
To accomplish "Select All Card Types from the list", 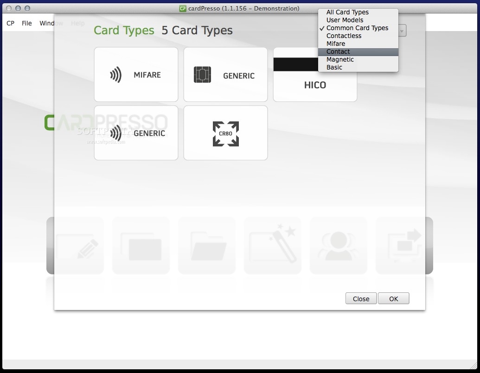I will [358, 12].
